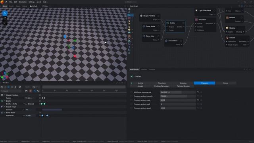Toggle visibility eye for Shape Primitive track
Image resolution: width=254 pixels, height=143 pixels.
pyautogui.click(x=40, y=95)
